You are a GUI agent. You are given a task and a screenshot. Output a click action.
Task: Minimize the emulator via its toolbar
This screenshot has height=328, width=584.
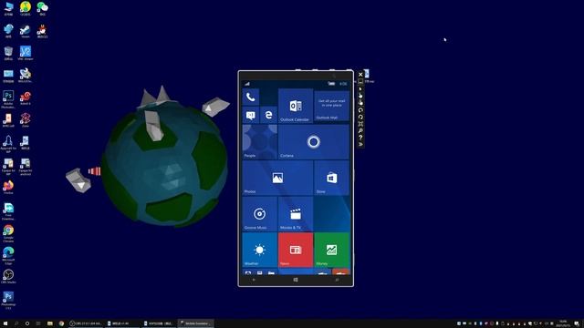(x=360, y=81)
